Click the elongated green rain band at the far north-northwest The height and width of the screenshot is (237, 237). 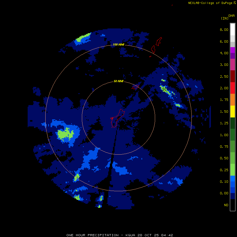(x=83, y=37)
